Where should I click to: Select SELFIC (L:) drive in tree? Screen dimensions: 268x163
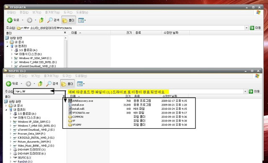pyautogui.click(x=22, y=158)
